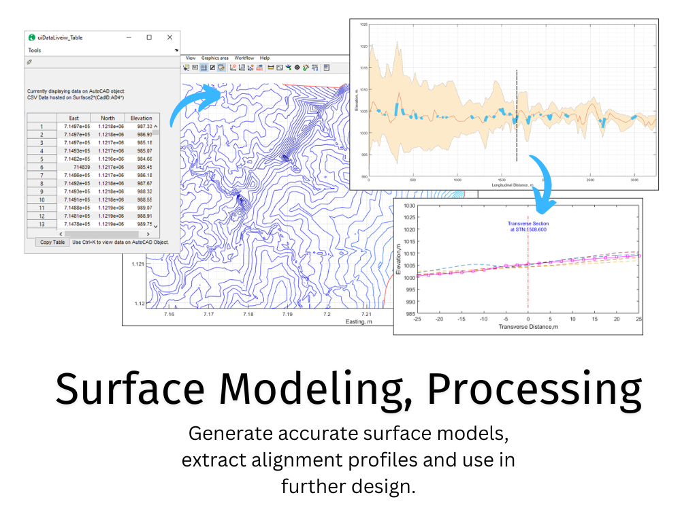Viewport: 697px width, 523px height.
Task: Click the green alignment path toolbar icon
Action: 306,67
